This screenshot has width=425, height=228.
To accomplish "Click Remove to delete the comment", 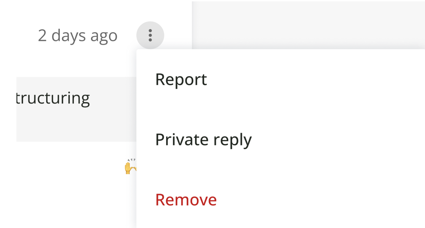I will point(186,200).
